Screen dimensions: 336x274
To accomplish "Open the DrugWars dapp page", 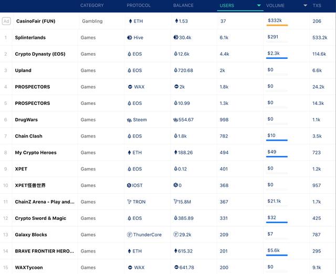I will (26, 120).
